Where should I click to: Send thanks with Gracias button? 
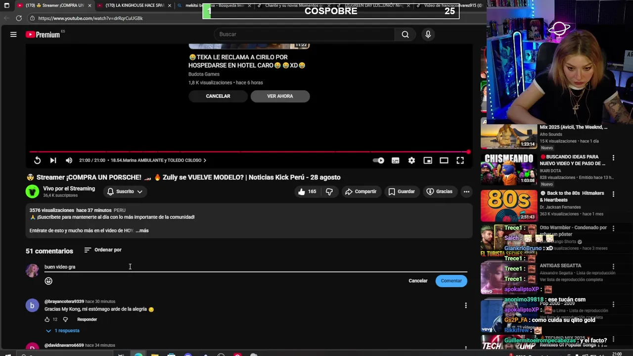439,191
